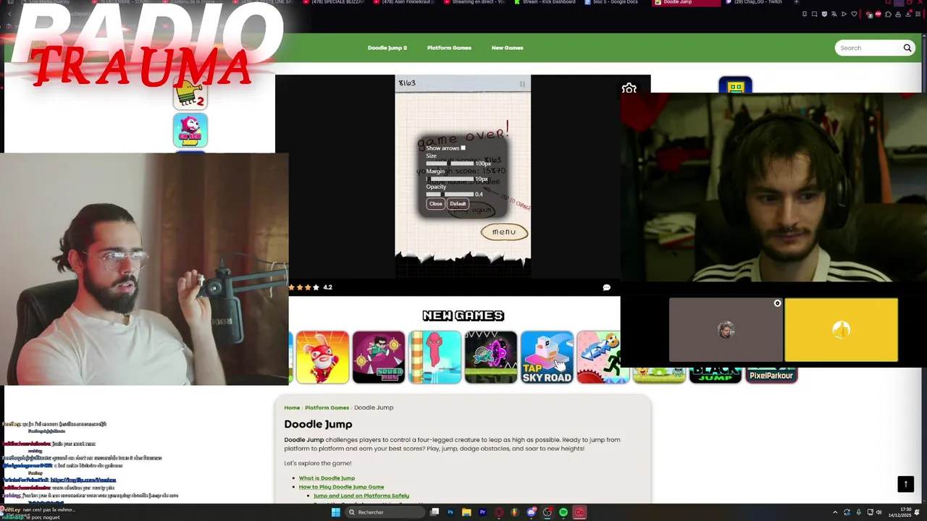Jump to What is Doodle Jump link
The height and width of the screenshot is (521, 927).
click(x=327, y=478)
